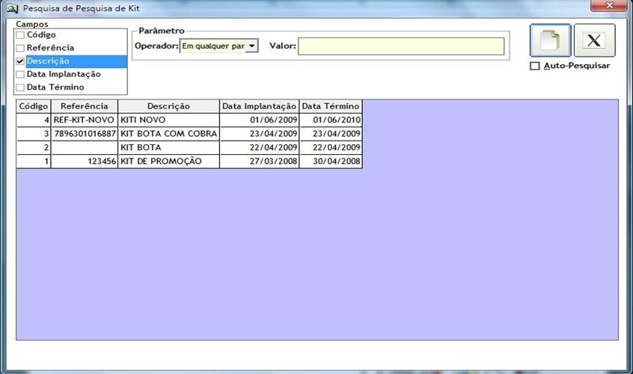Sort by the Data Implantação column header
Image resolution: width=633 pixels, height=374 pixels.
coord(259,106)
